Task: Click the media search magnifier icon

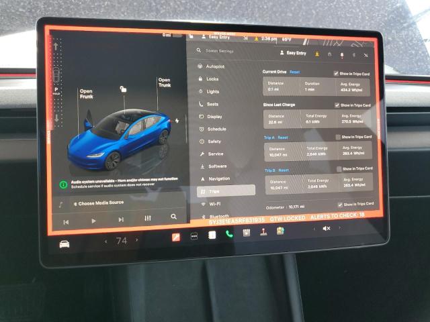Action: (173, 217)
